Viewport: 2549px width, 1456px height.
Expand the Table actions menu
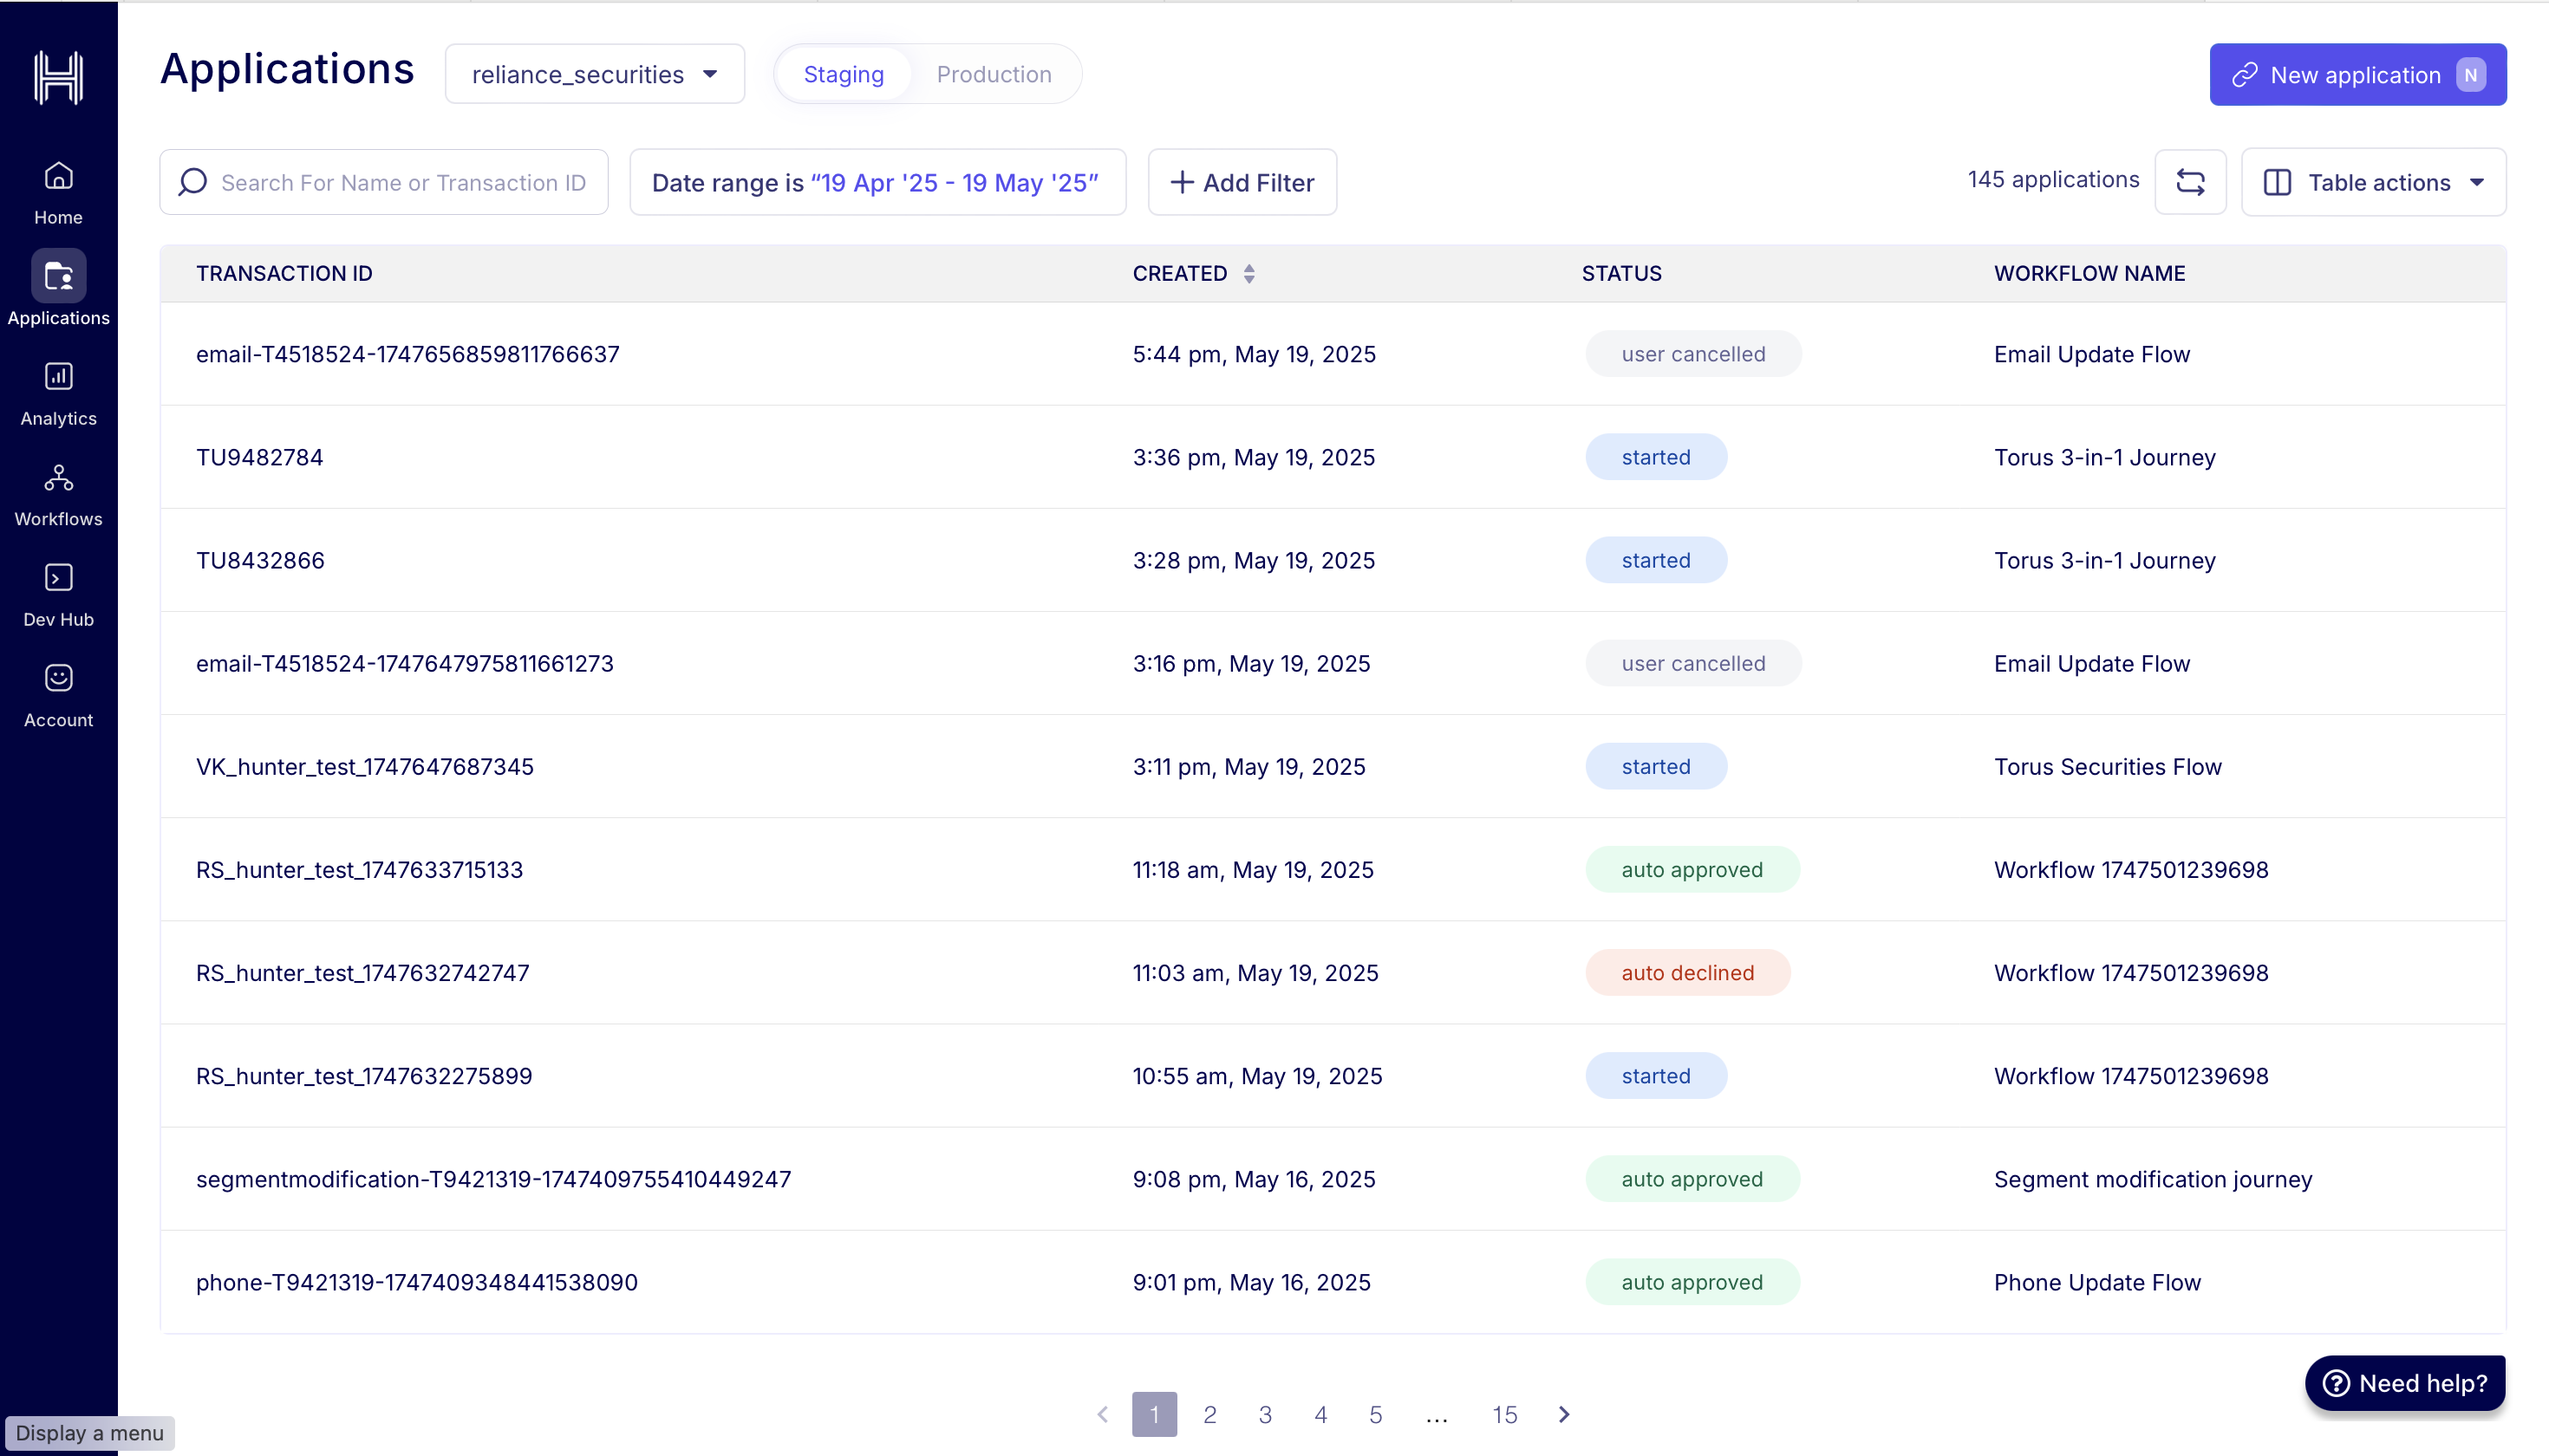pyautogui.click(x=2372, y=182)
